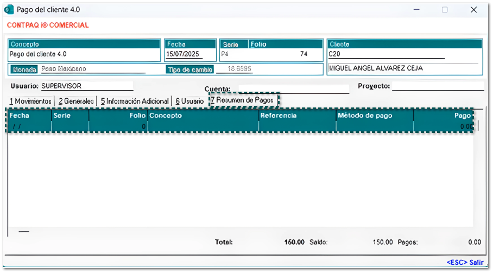Select the 6 Usuario tab
Image resolution: width=493 pixels, height=273 pixels.
click(189, 101)
